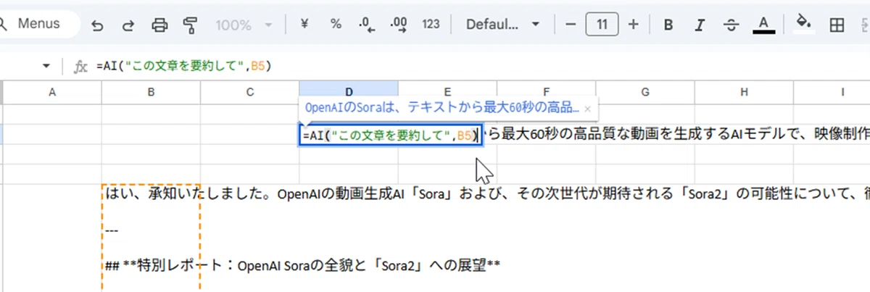Open the 100% zoom dropdown
The image size is (870, 292).
point(244,25)
